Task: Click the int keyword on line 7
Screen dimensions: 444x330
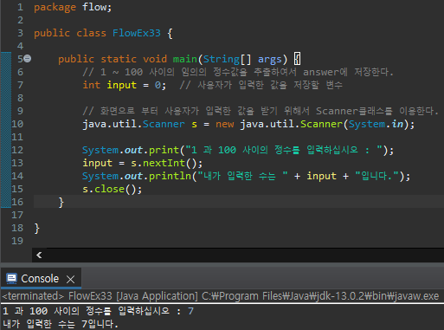Action: [92, 85]
